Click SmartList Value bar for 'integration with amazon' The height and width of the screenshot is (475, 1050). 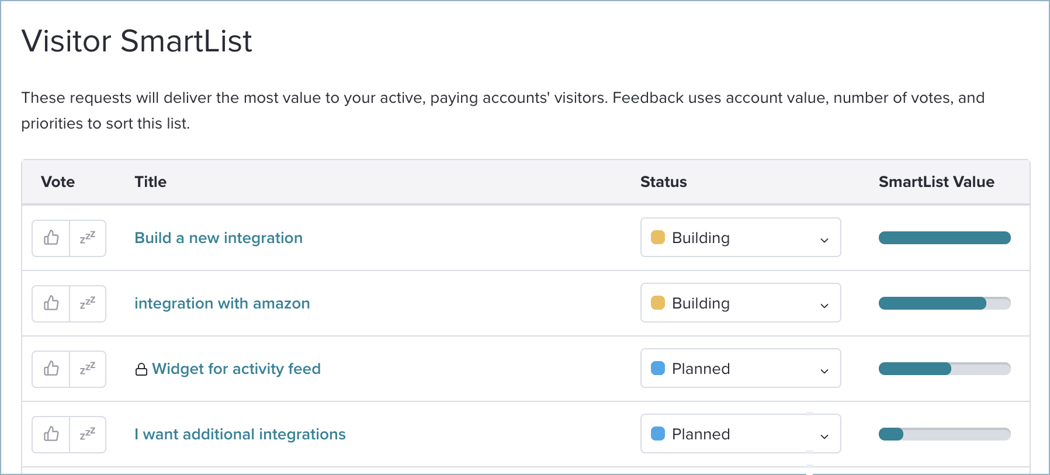click(x=944, y=303)
